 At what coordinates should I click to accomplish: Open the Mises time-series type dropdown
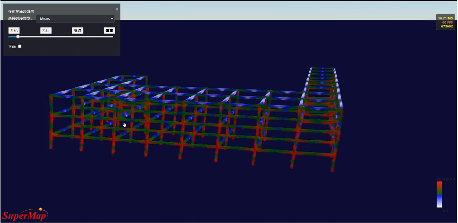coord(75,18)
